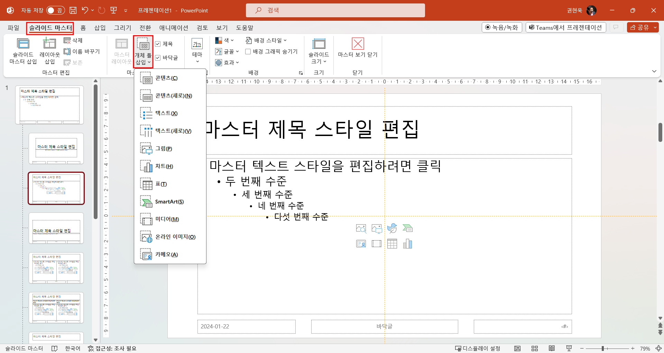Select Online Image (온라인 이미지) menu item
Image resolution: width=664 pixels, height=353 pixels.
point(170,237)
